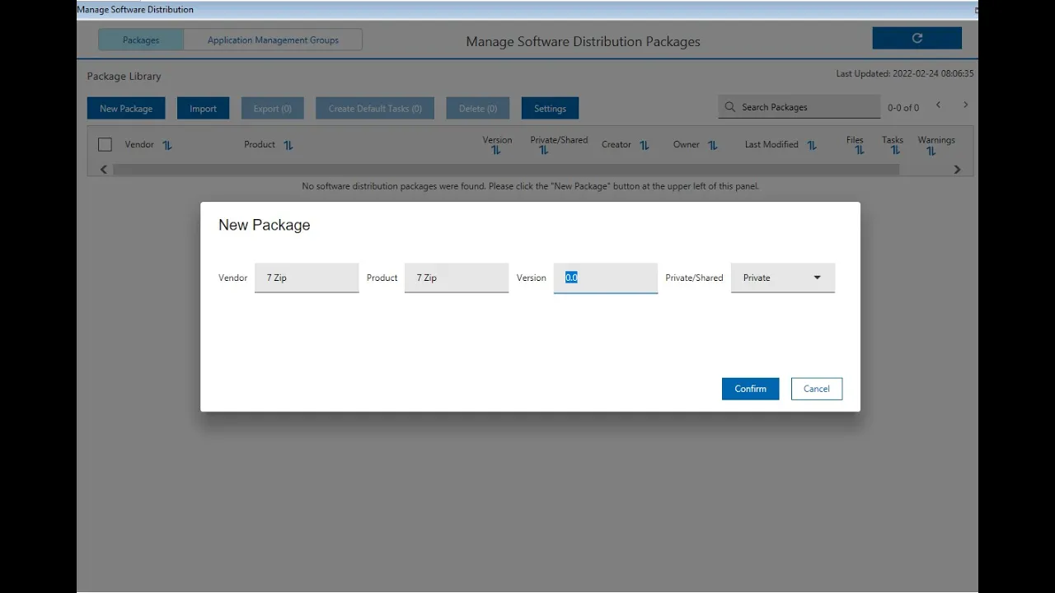Sort packages by Vendor column

coord(167,145)
